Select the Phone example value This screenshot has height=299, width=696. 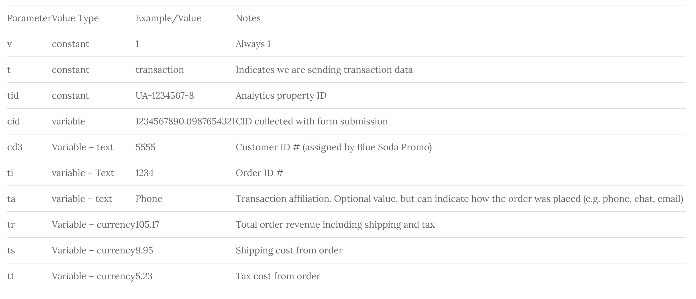[149, 199]
